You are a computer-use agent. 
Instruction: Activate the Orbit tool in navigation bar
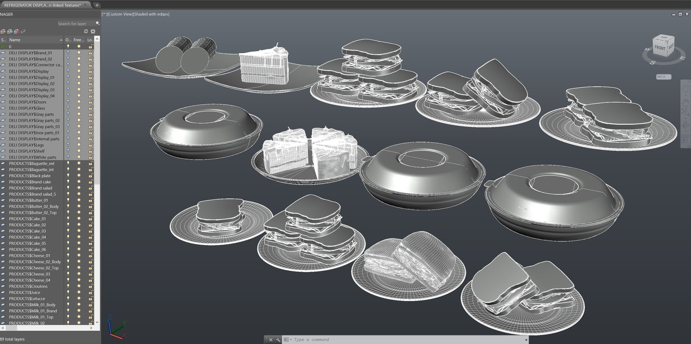(686, 125)
